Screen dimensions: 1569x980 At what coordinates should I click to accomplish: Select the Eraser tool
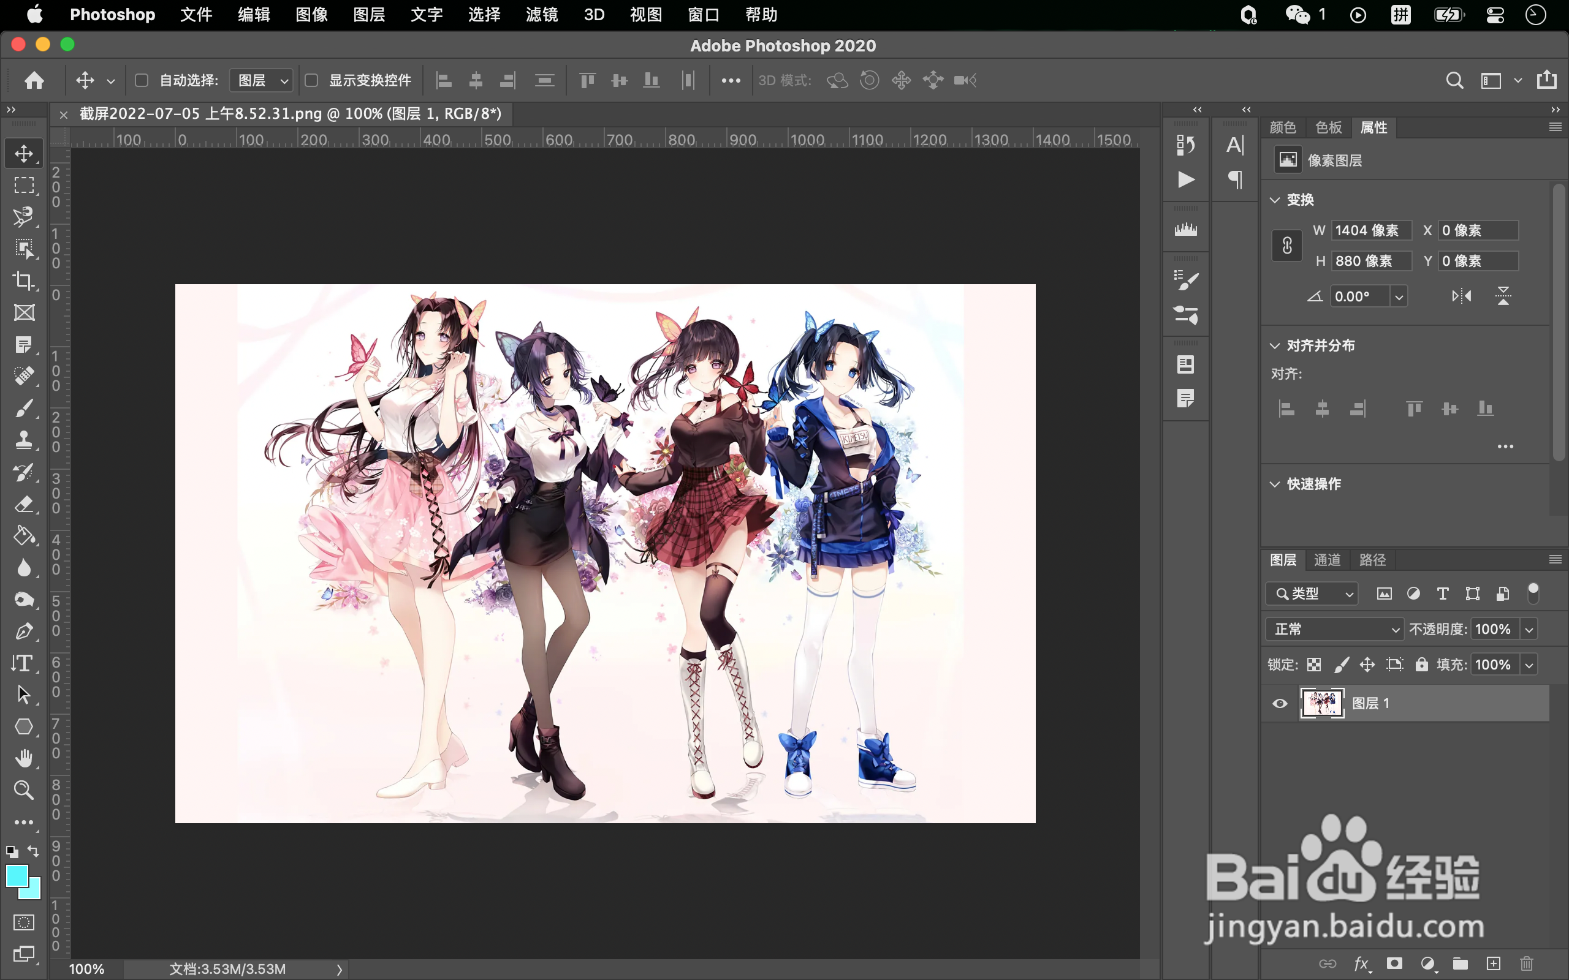point(24,503)
